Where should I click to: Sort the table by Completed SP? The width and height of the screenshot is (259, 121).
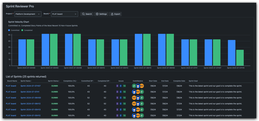coord(104,81)
